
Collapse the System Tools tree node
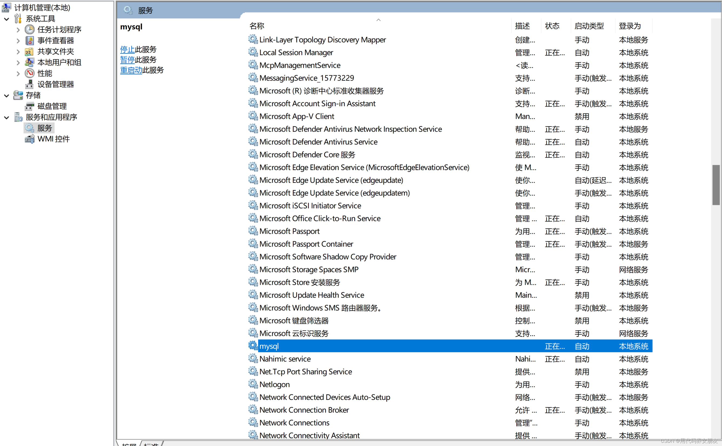(6, 19)
